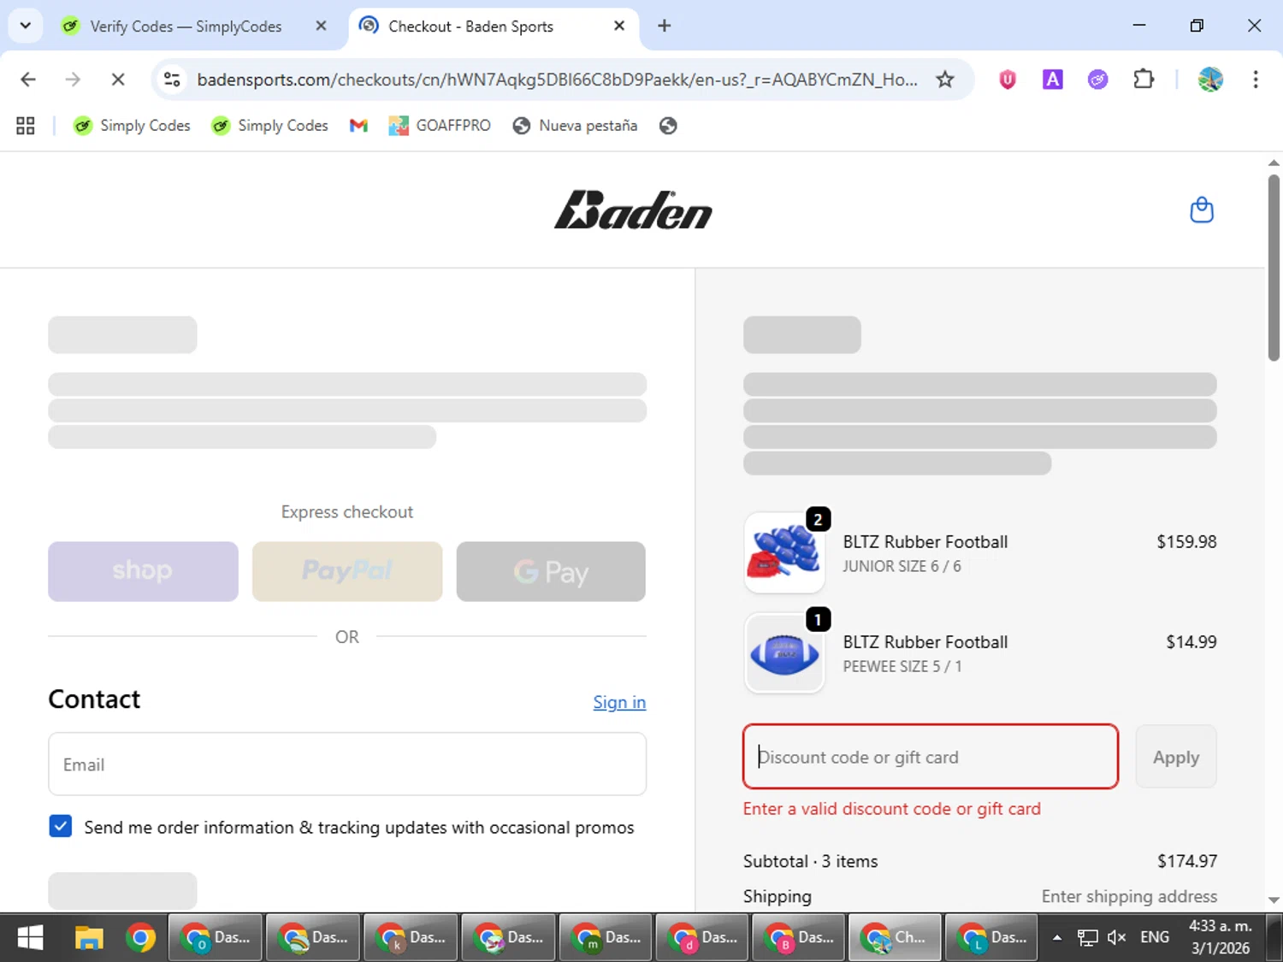
Task: Click the $159.98 price
Action: (1186, 541)
